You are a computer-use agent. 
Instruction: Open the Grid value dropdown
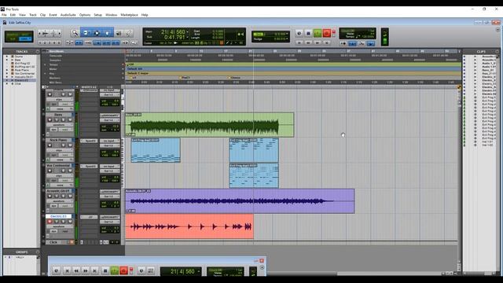[x=287, y=34]
